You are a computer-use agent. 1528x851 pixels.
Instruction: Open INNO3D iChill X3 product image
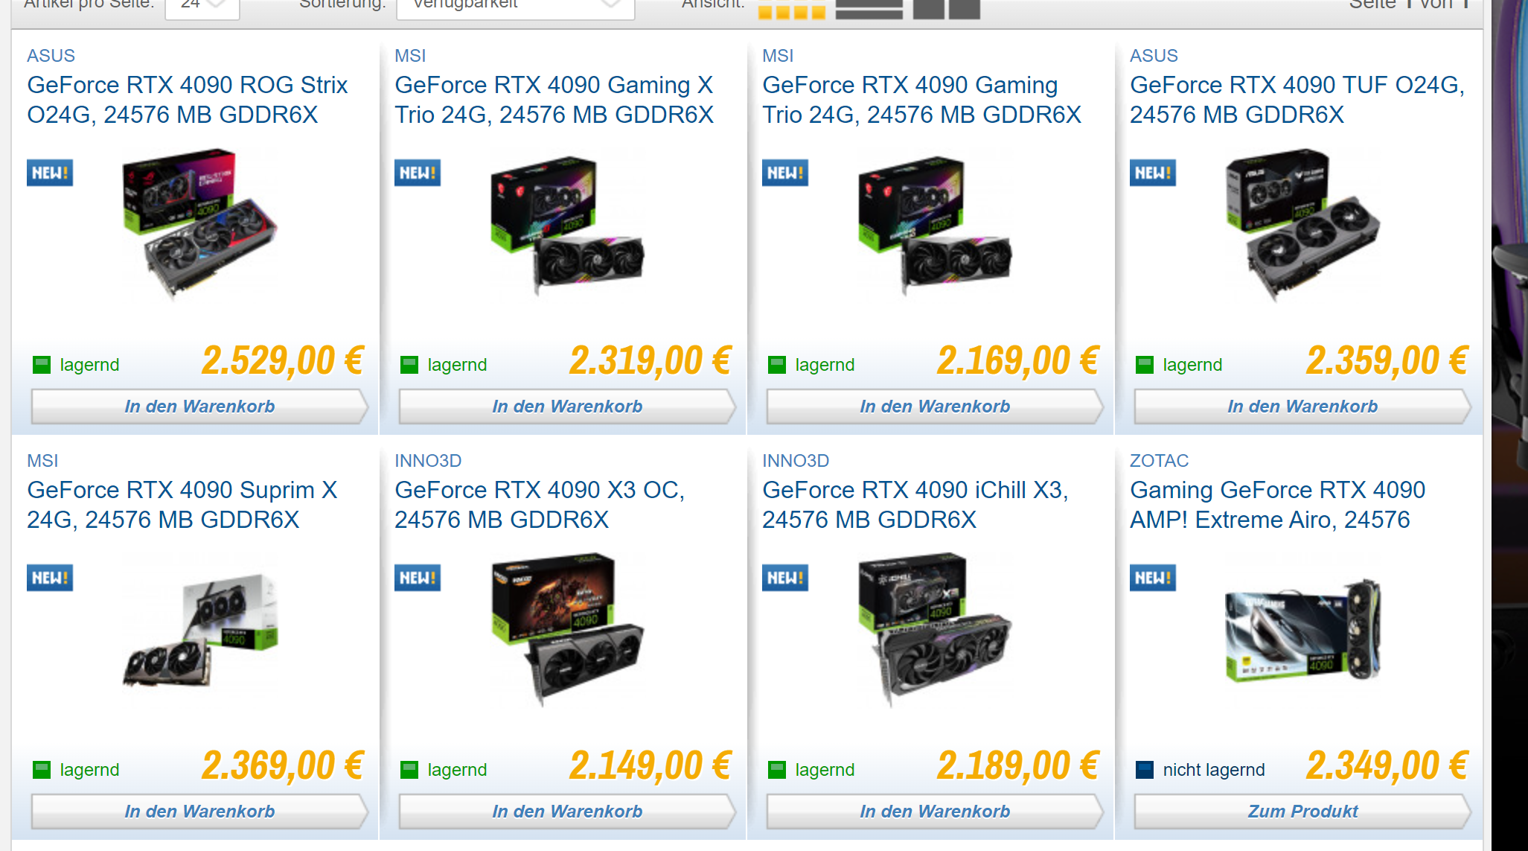point(935,629)
